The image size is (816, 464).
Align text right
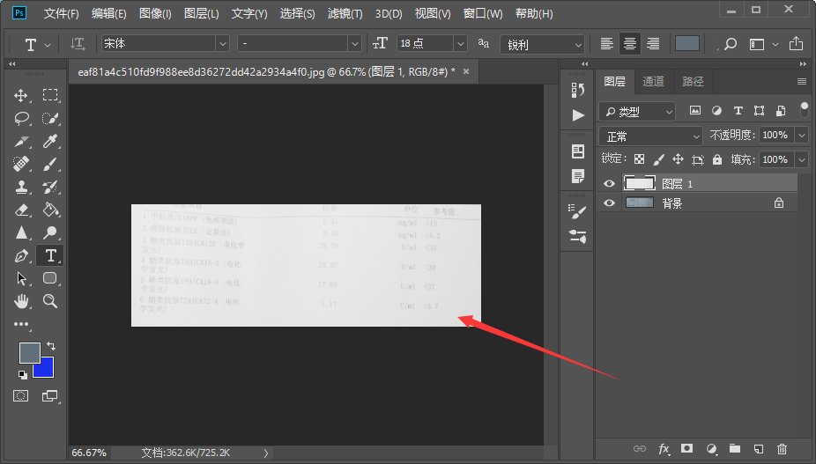point(653,44)
